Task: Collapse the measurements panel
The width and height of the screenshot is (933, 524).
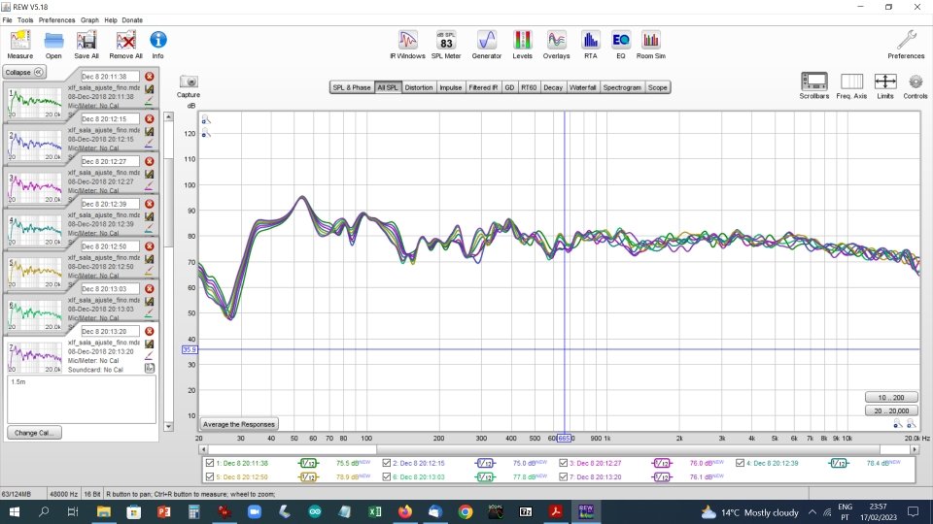Action: [24, 72]
